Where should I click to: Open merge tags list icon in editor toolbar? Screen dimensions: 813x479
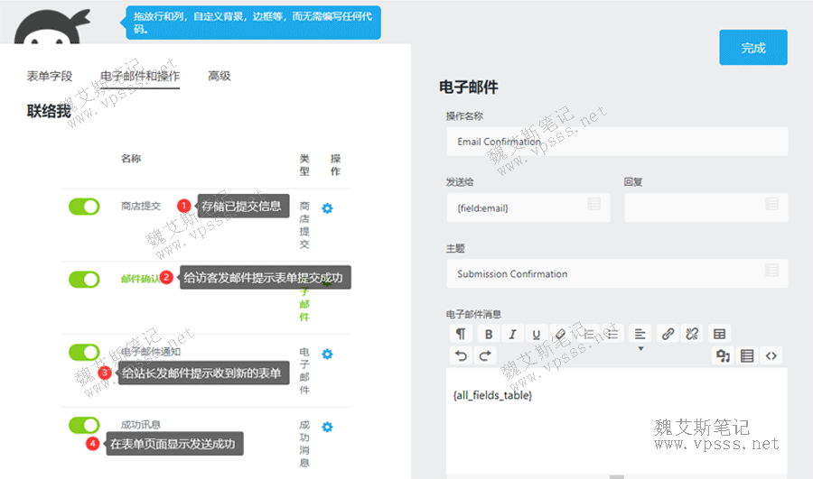pos(747,355)
